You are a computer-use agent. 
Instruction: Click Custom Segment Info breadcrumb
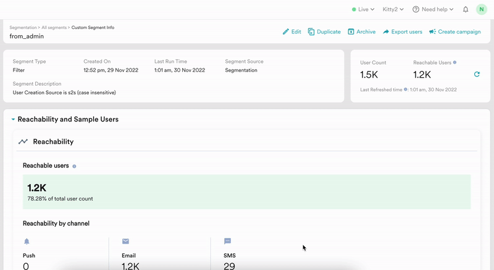93,28
